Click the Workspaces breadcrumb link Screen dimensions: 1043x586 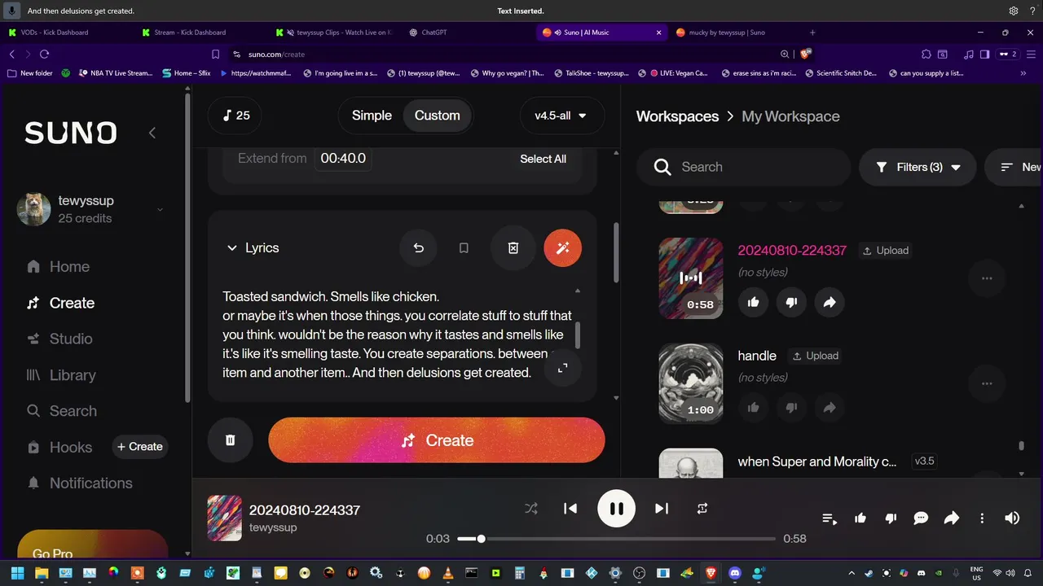pos(677,116)
